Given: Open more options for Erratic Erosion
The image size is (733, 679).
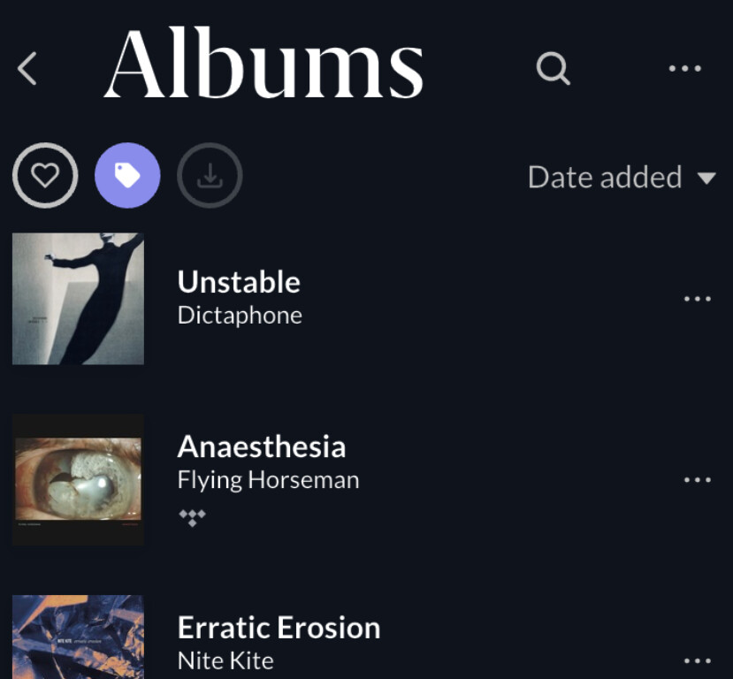Looking at the screenshot, I should tap(697, 660).
